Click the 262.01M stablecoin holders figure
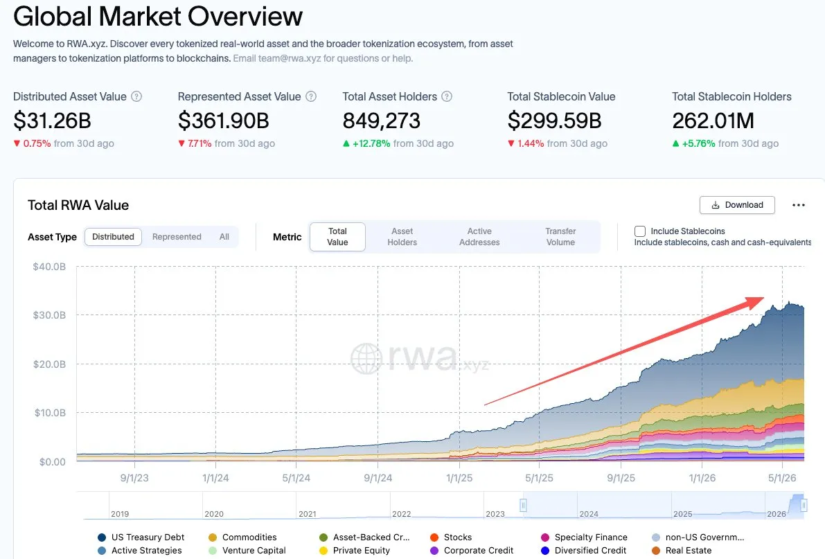The width and height of the screenshot is (825, 559). (x=713, y=121)
